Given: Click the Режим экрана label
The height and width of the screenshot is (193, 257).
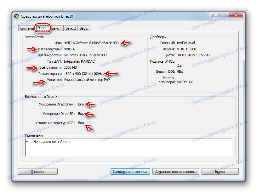Looking at the screenshot, I should [50, 74].
